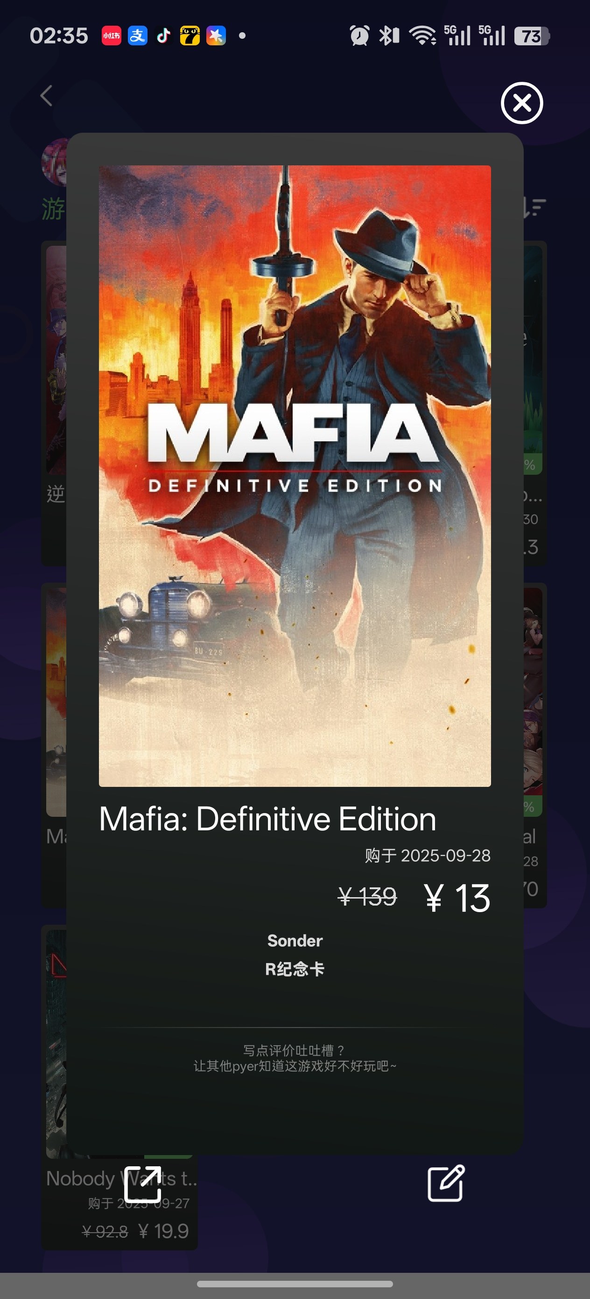Tap the ¥ 13 purchase price

pos(457,898)
